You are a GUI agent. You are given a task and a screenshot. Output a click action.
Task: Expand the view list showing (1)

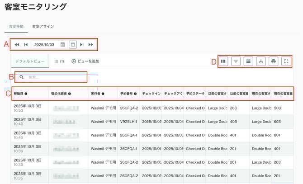59,61
